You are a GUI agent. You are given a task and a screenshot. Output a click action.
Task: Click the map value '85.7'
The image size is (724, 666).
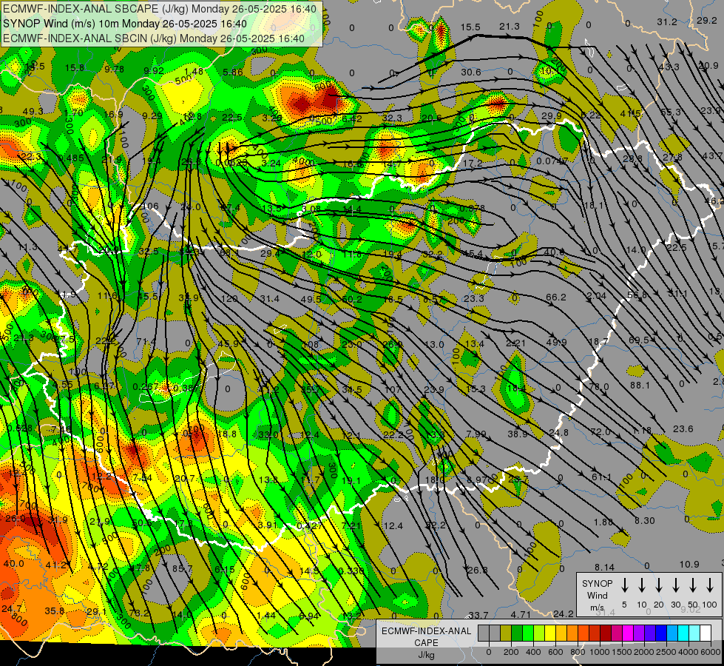tap(183, 569)
